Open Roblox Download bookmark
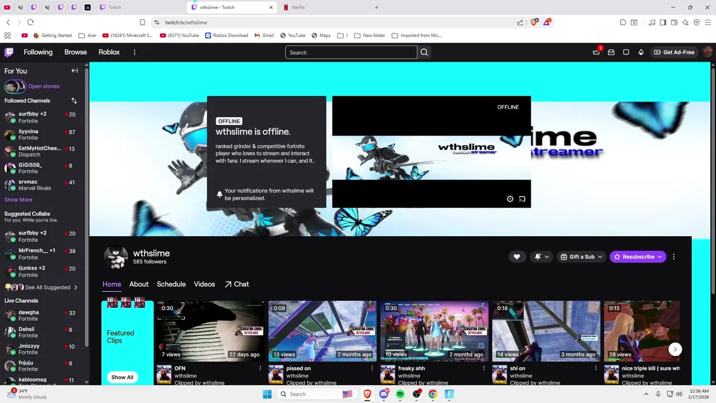Image resolution: width=716 pixels, height=403 pixels. tap(227, 35)
